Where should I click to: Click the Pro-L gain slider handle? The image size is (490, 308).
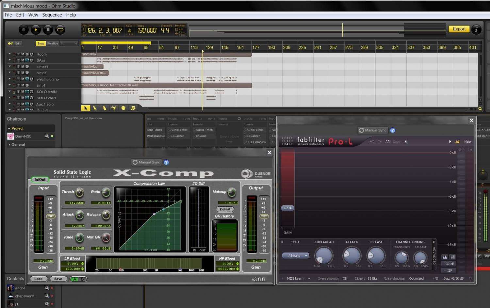pos(287,208)
